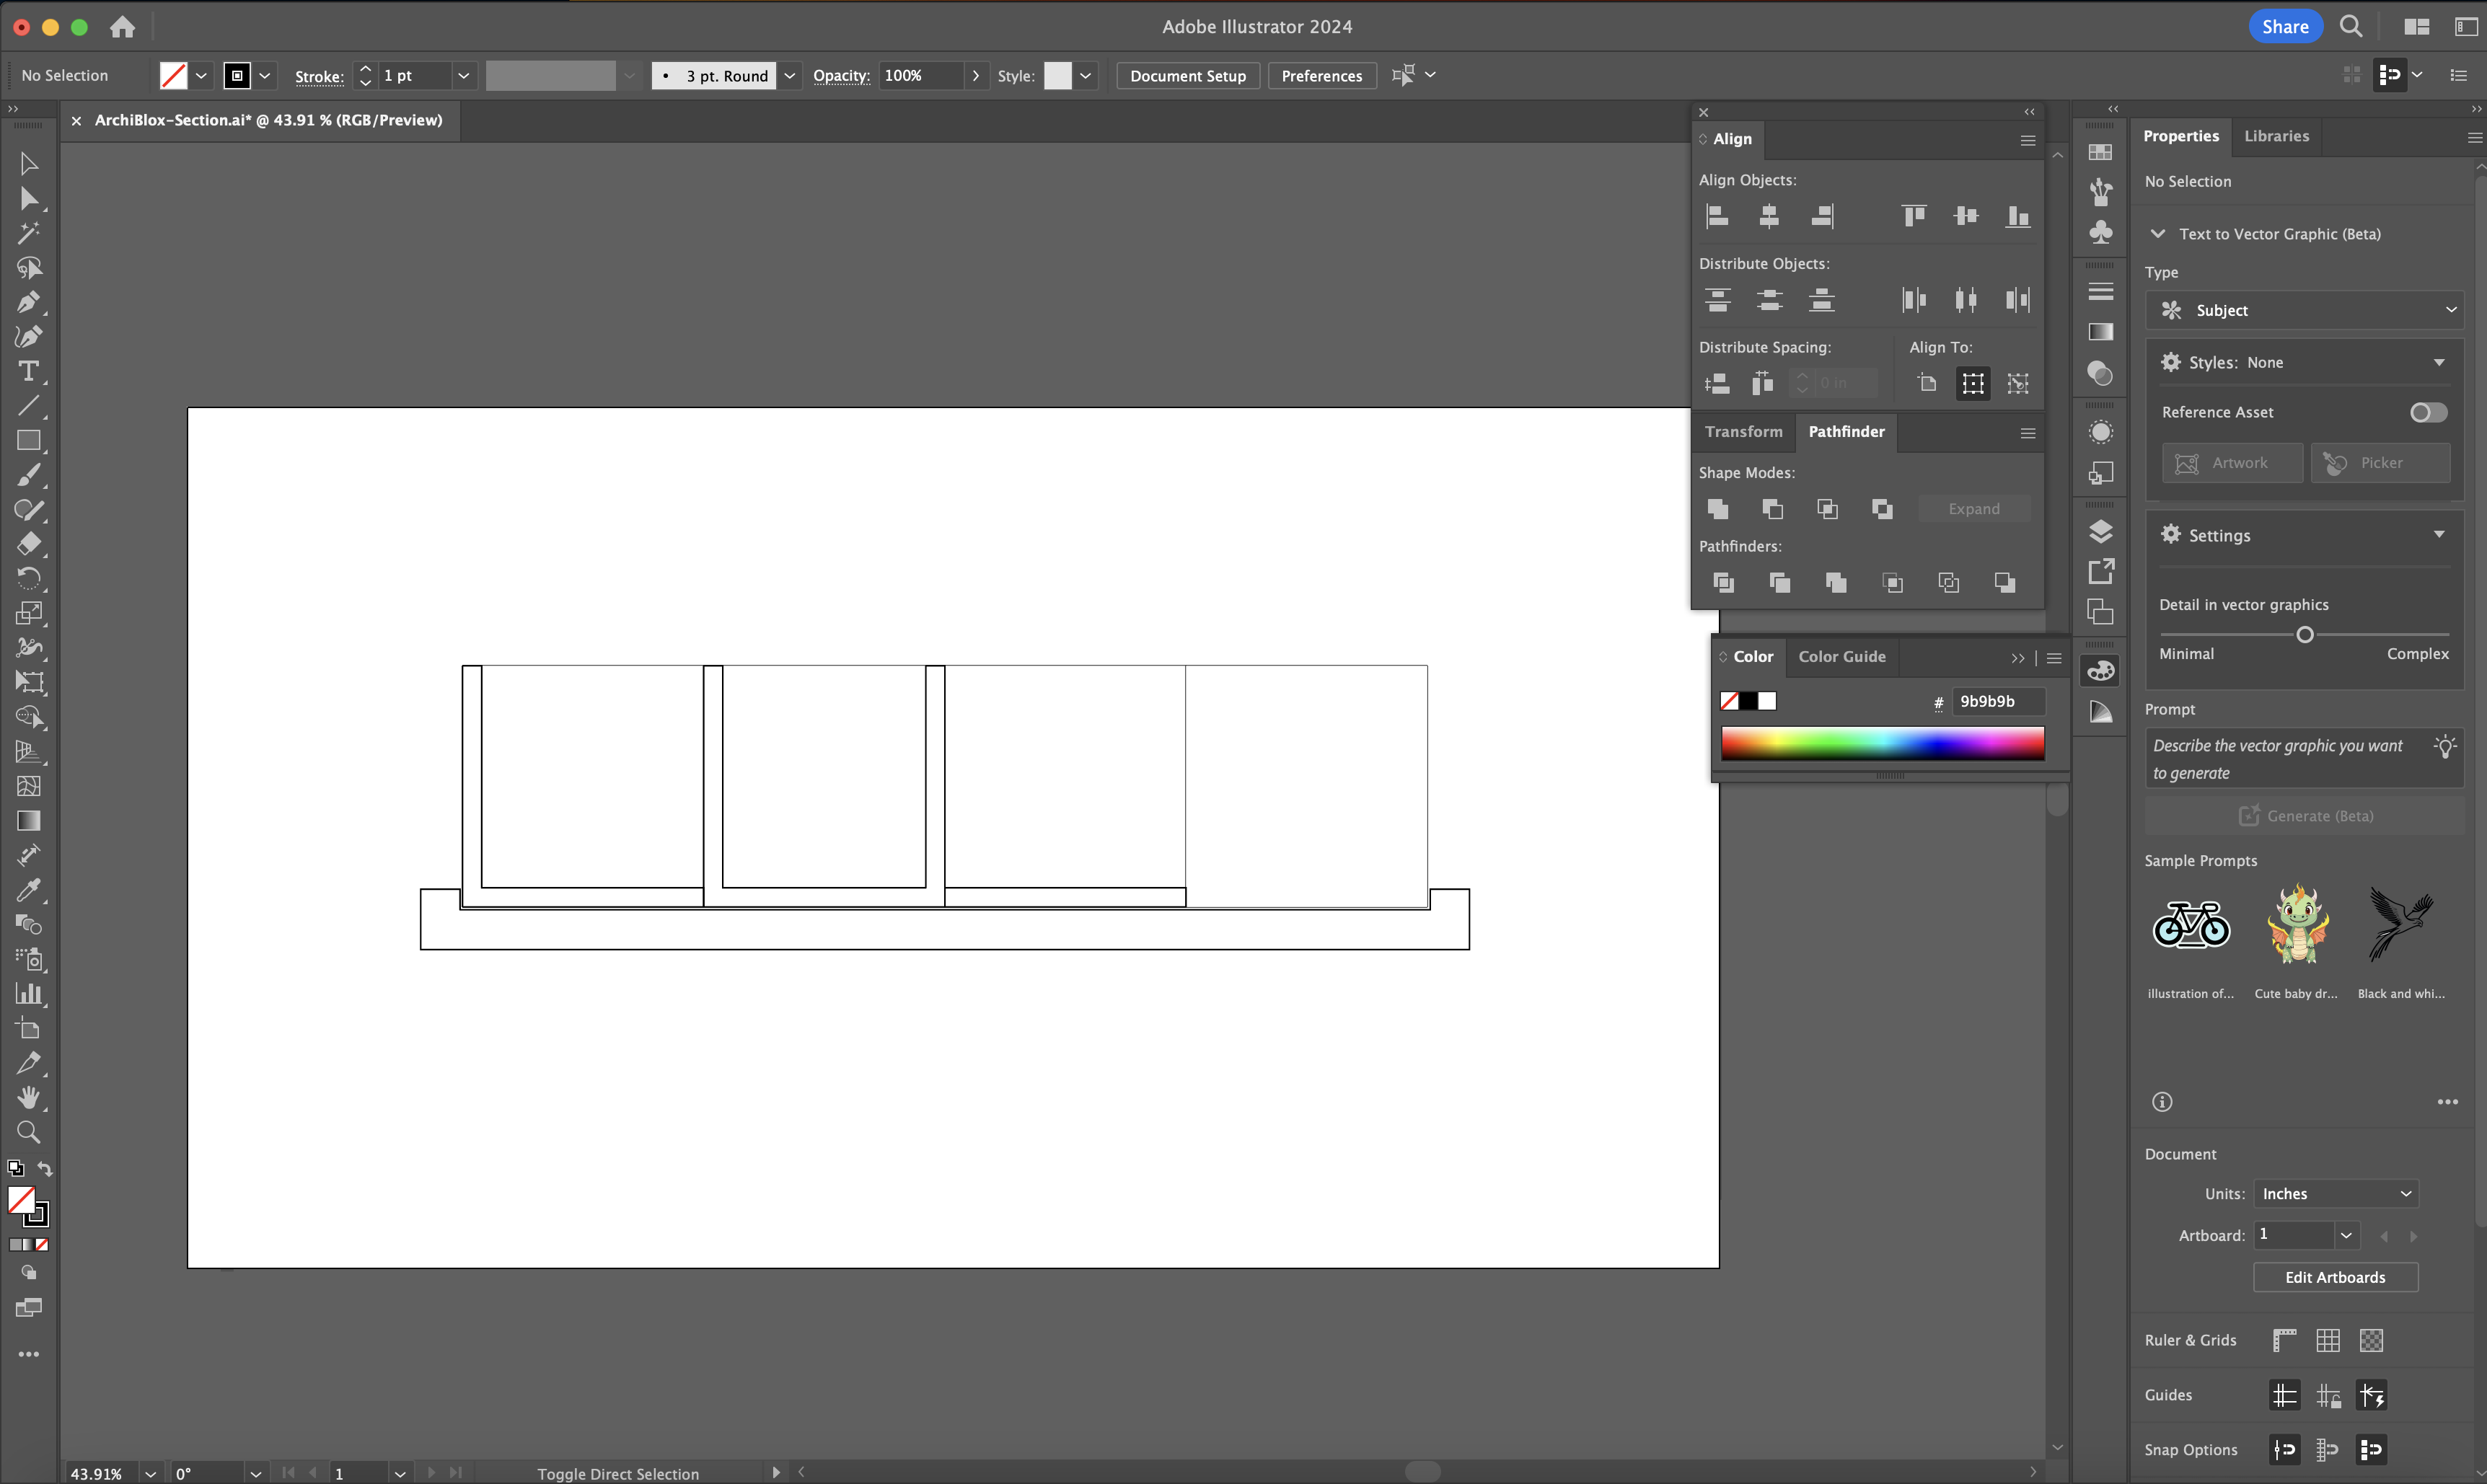The height and width of the screenshot is (1484, 2487).
Task: Select the Pen tool
Action: pos(28,302)
